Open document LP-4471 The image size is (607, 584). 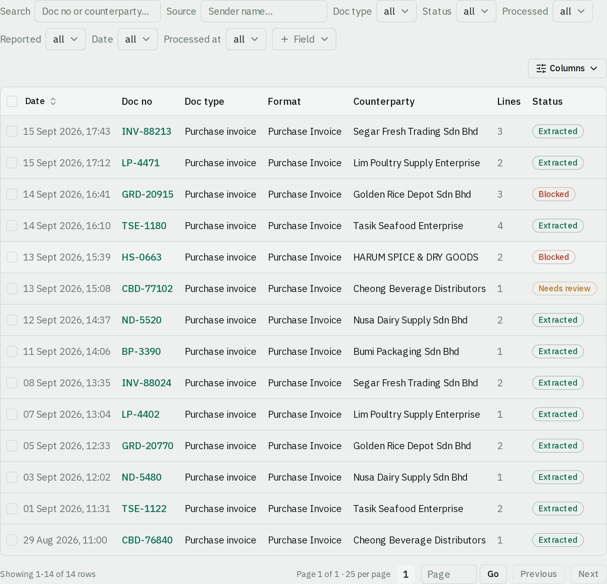tap(141, 163)
